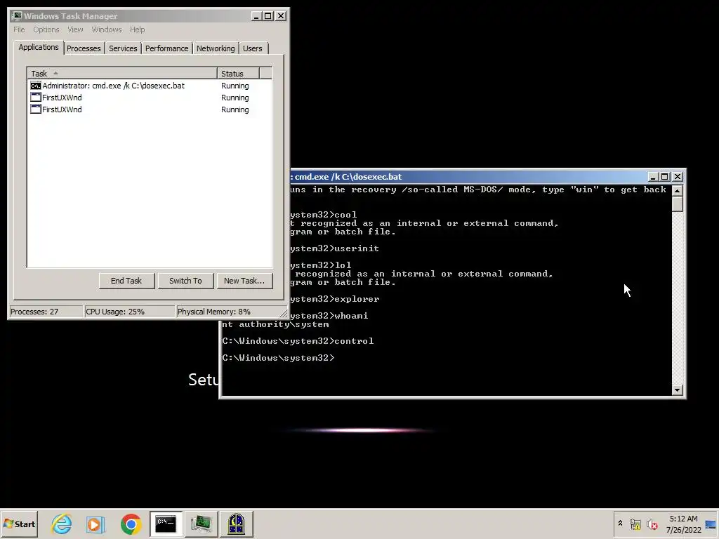This screenshot has width=719, height=539.
Task: Click the 'control' command text in cmd
Action: coord(354,341)
